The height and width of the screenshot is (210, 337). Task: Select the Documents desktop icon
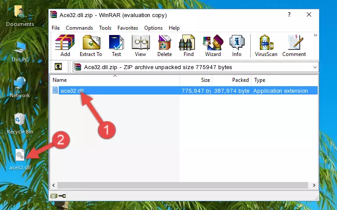(20, 16)
